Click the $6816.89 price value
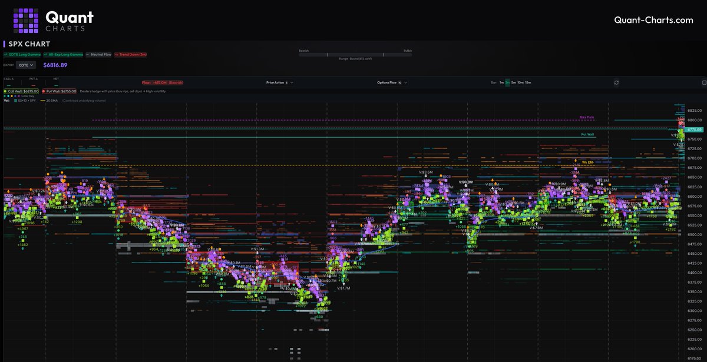Image resolution: width=707 pixels, height=362 pixels. click(55, 65)
